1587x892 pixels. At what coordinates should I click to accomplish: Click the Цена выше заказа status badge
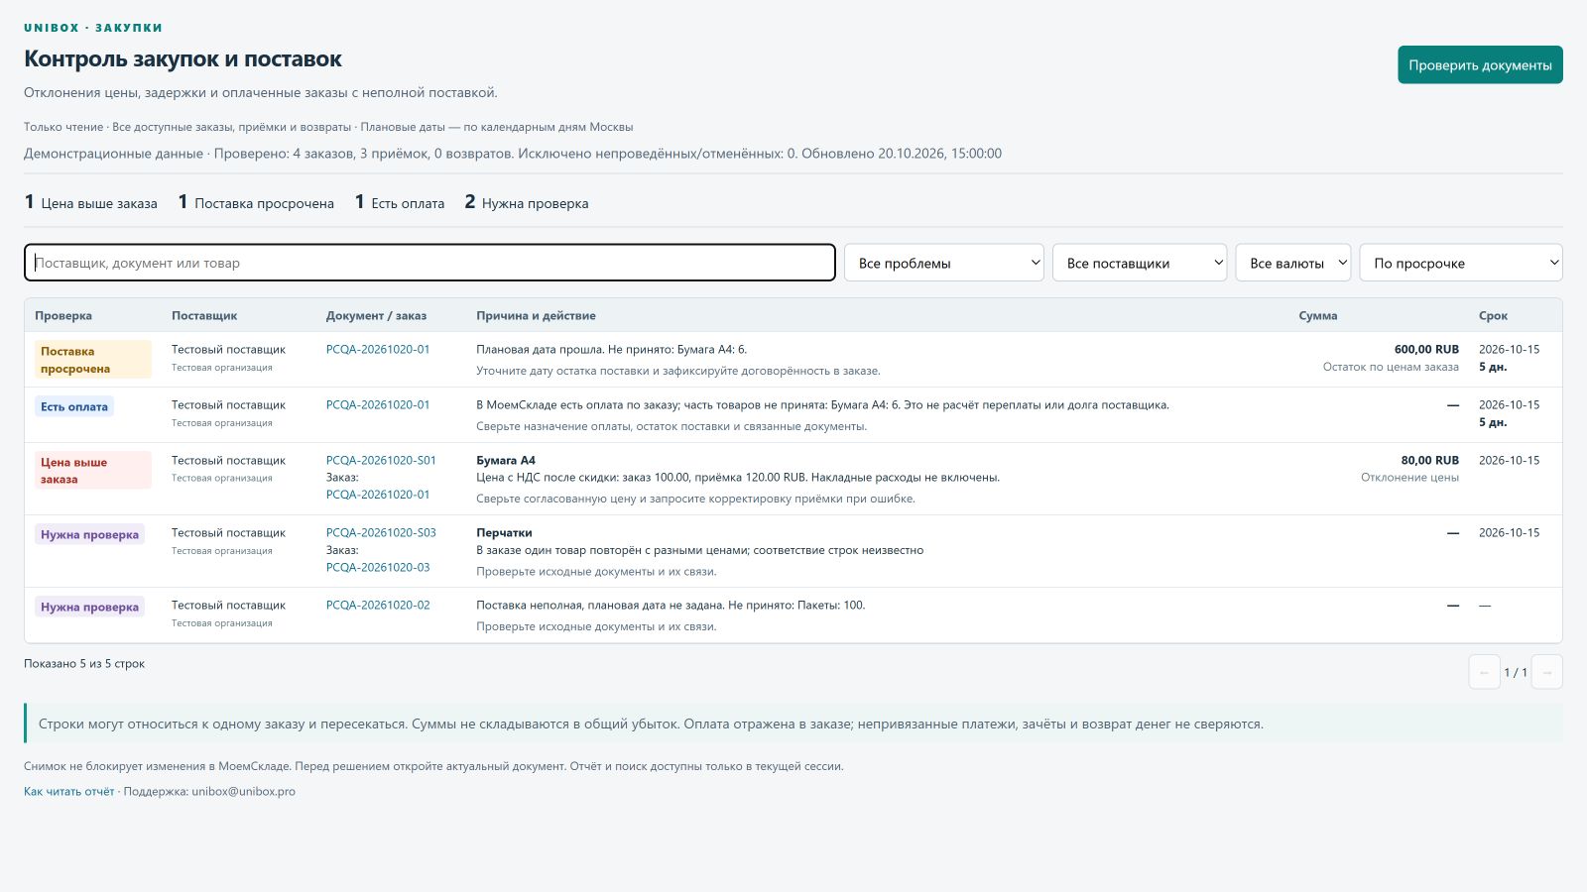[93, 470]
